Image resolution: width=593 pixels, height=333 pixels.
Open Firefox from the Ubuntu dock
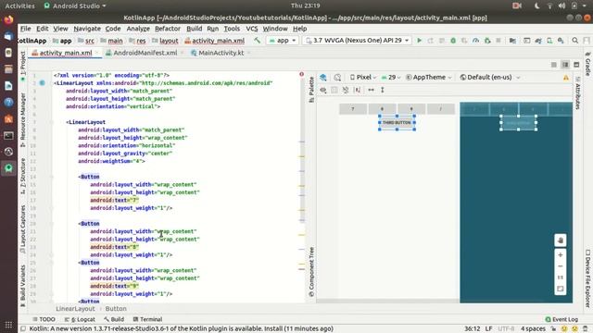pyautogui.click(x=8, y=19)
